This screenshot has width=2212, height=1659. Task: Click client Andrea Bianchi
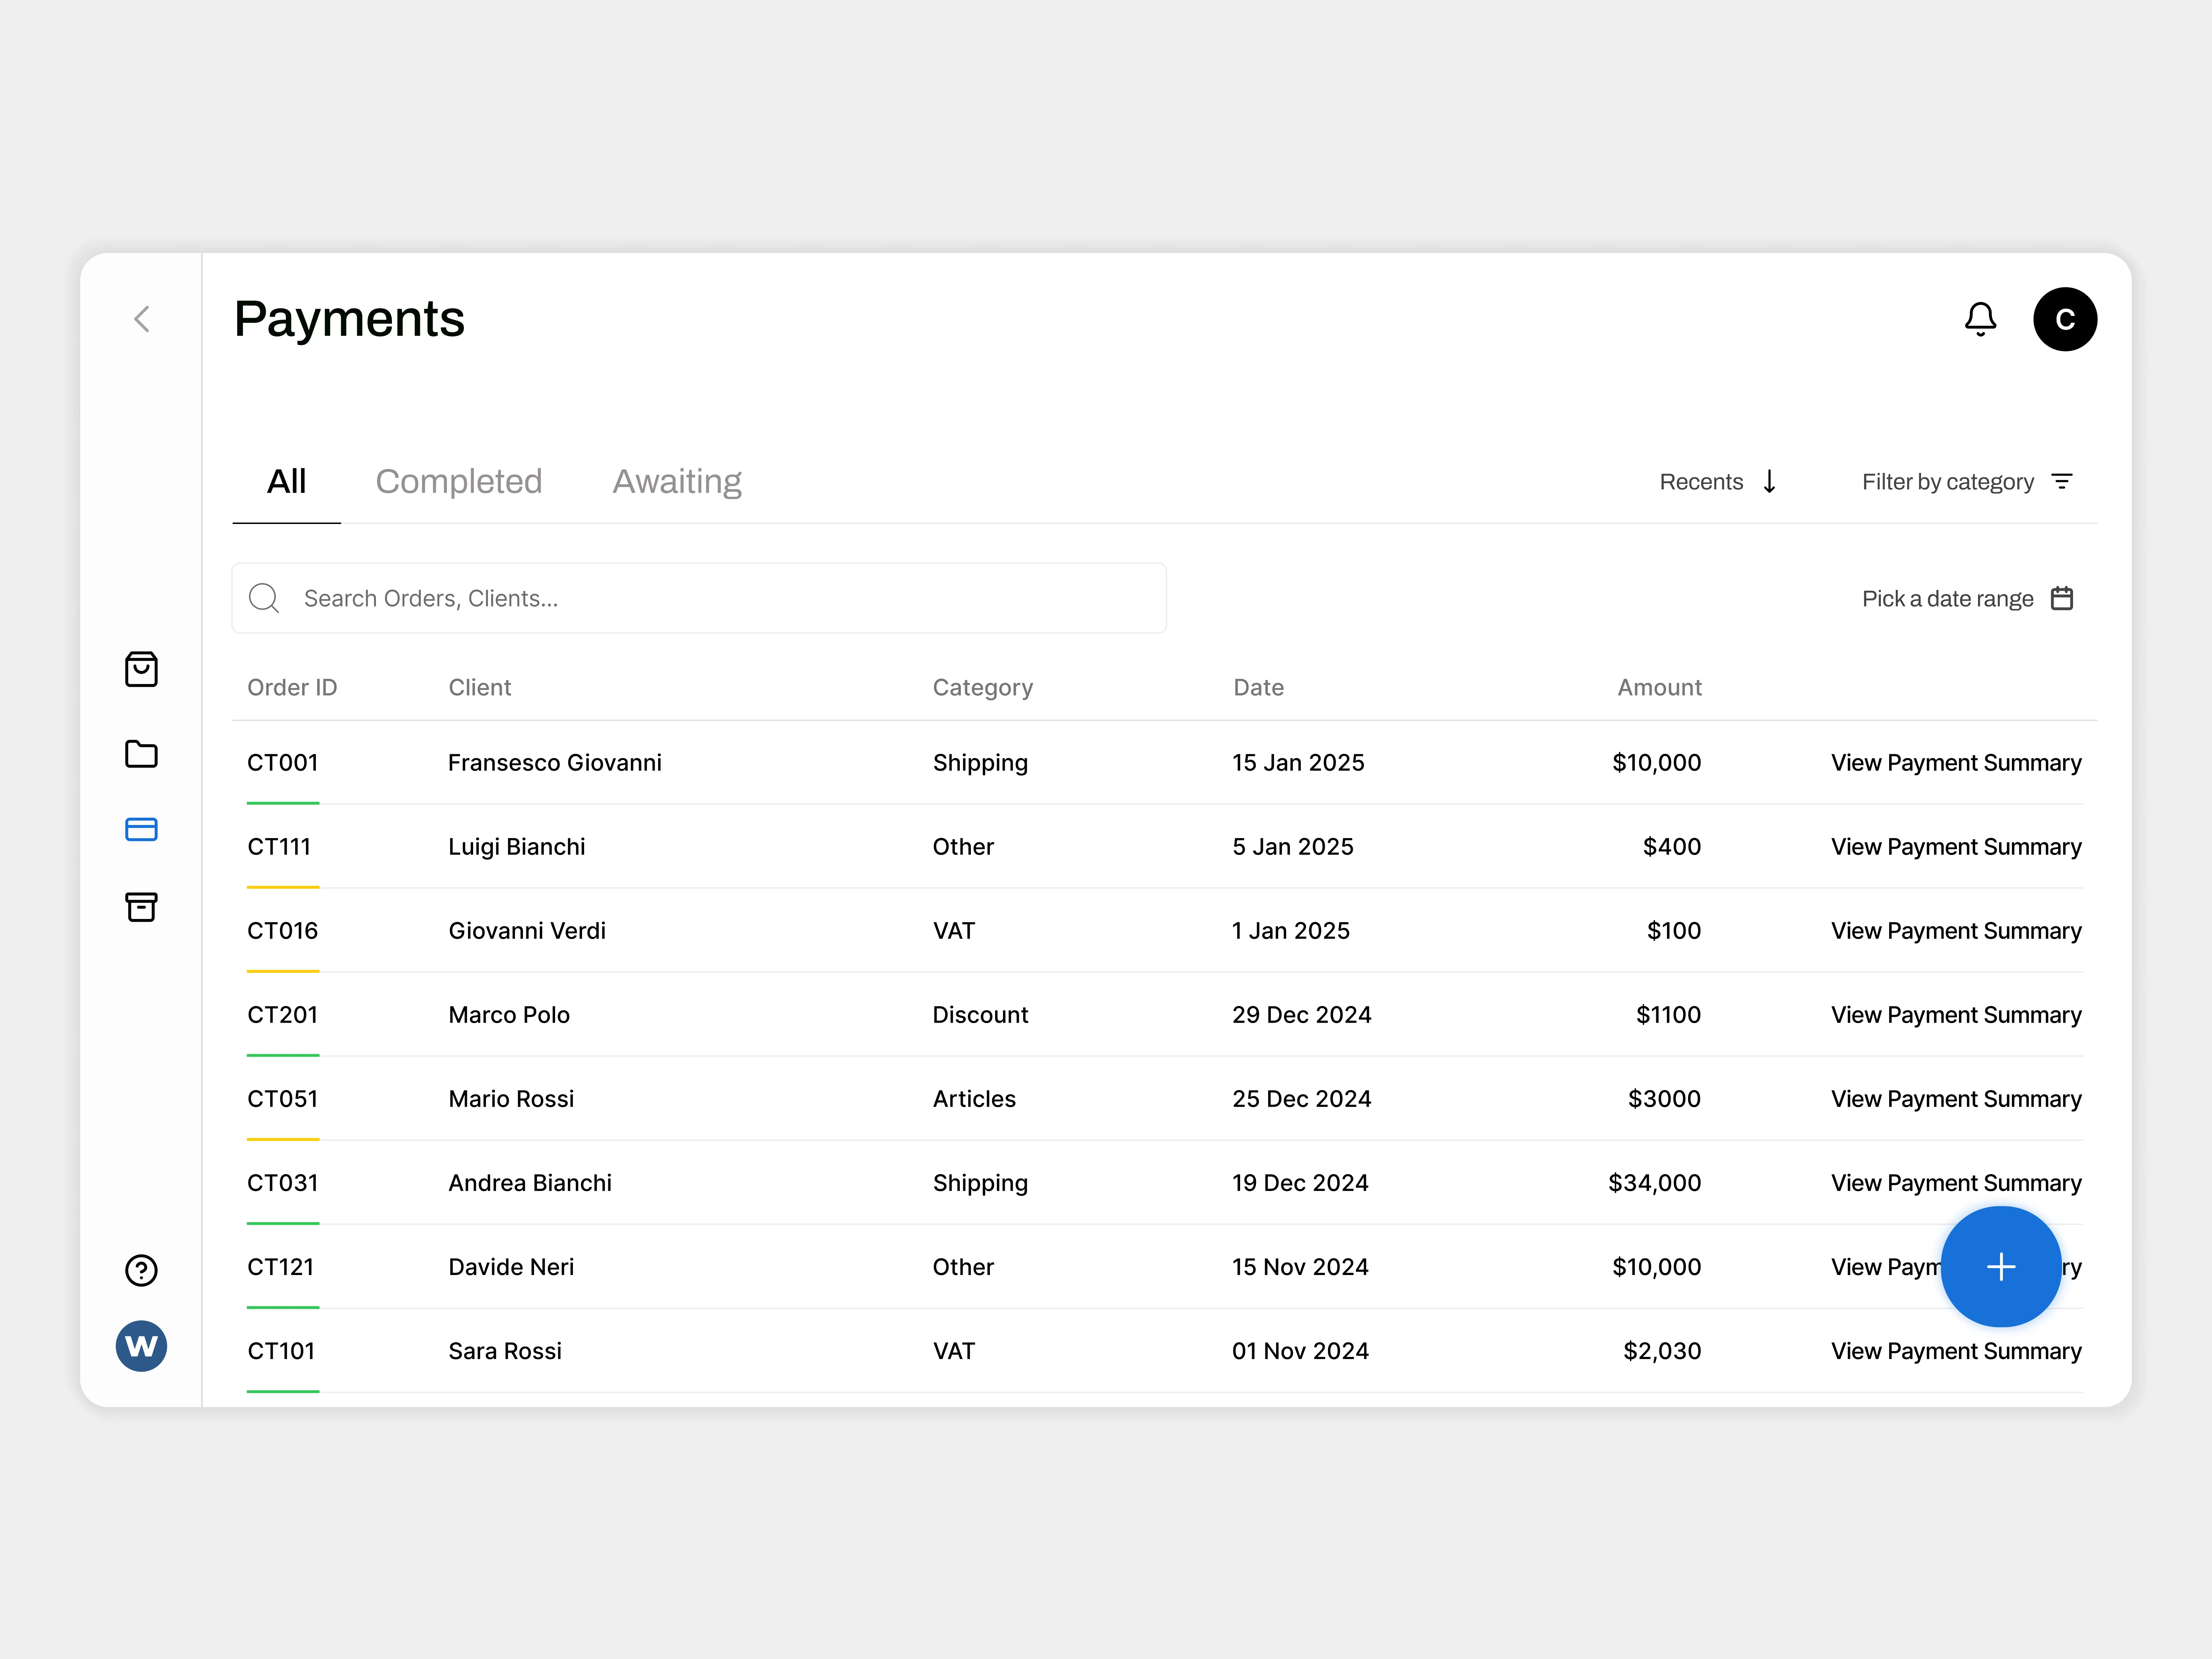530,1183
